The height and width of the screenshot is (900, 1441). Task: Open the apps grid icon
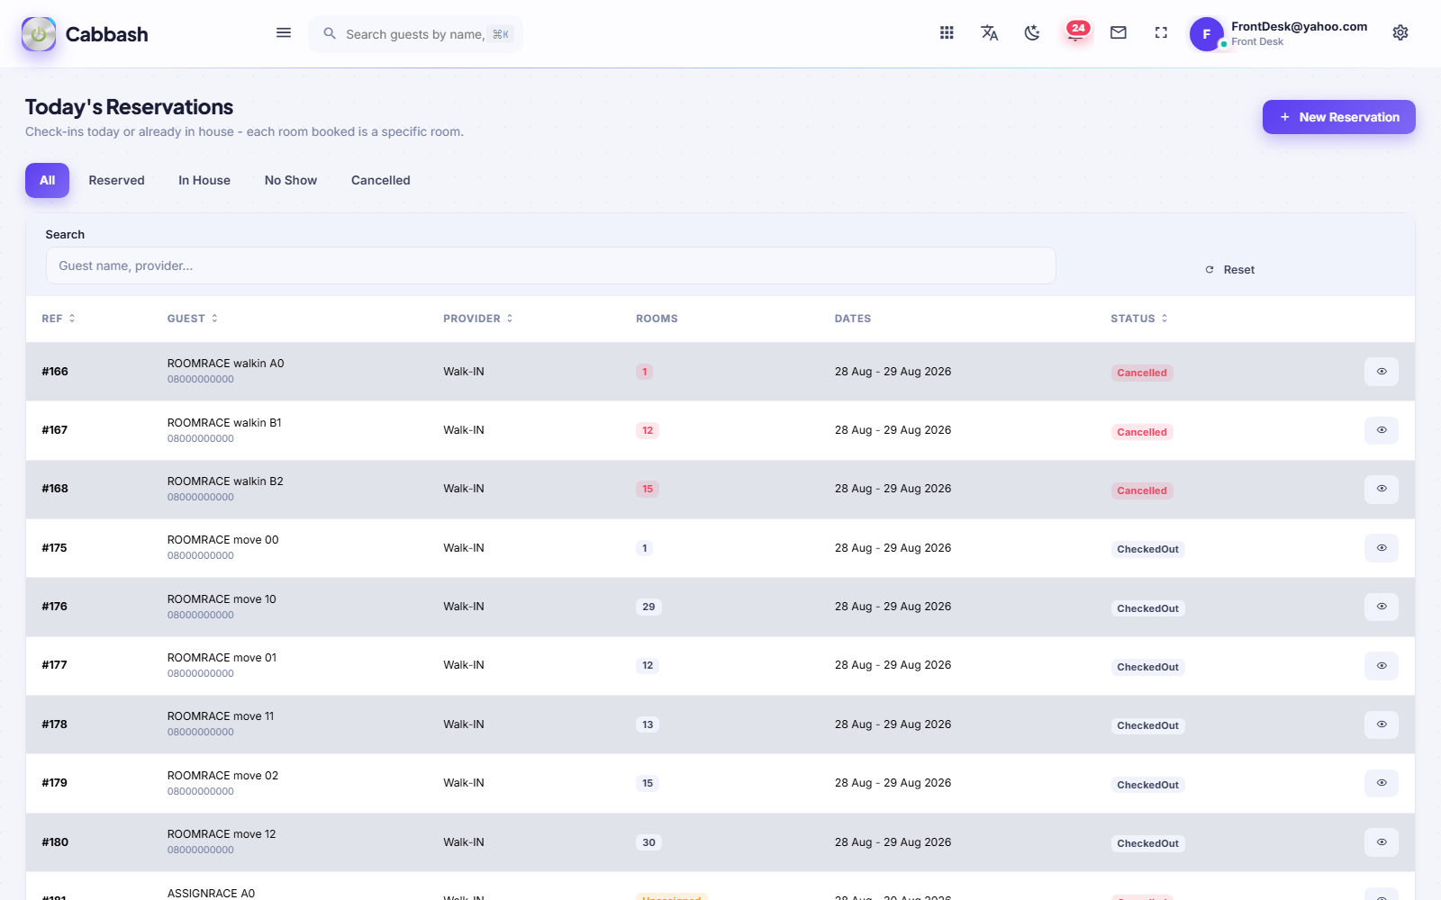pos(947,33)
